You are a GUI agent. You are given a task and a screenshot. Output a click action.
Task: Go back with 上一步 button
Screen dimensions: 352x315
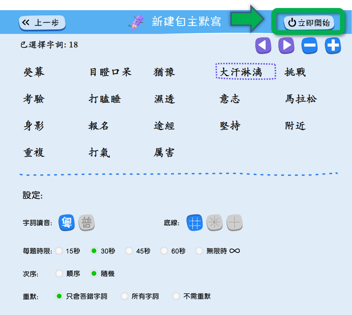coord(42,23)
